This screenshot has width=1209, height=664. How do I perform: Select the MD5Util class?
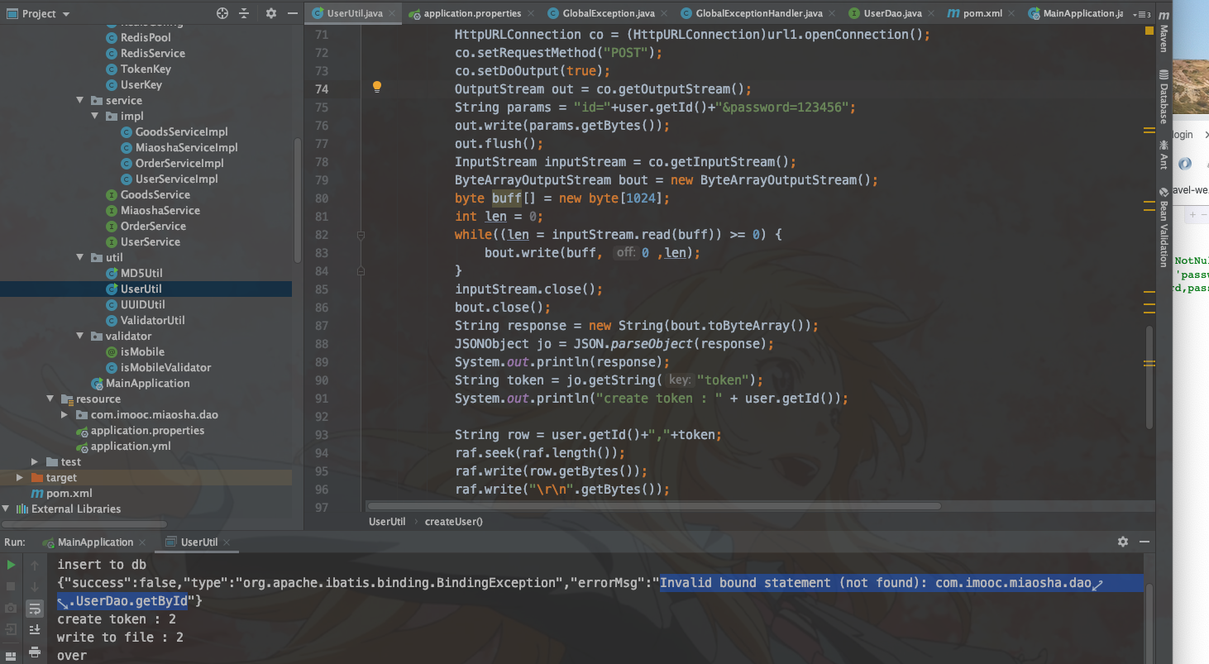click(141, 273)
